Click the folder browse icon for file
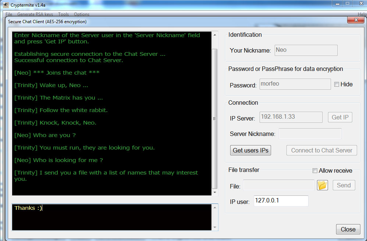 point(322,185)
